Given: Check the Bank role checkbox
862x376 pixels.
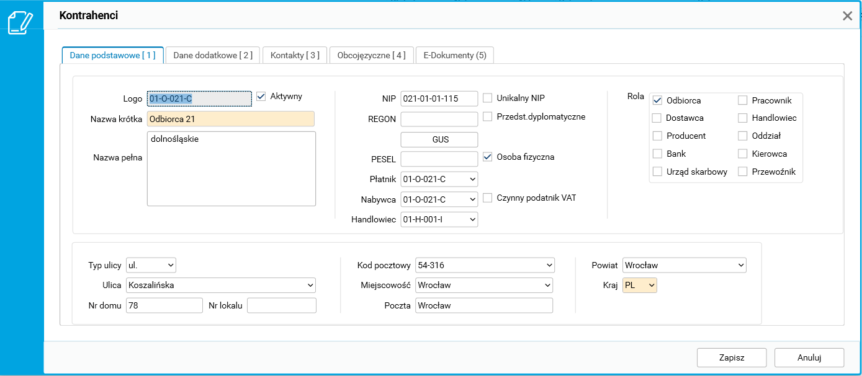Looking at the screenshot, I should pyautogui.click(x=657, y=154).
